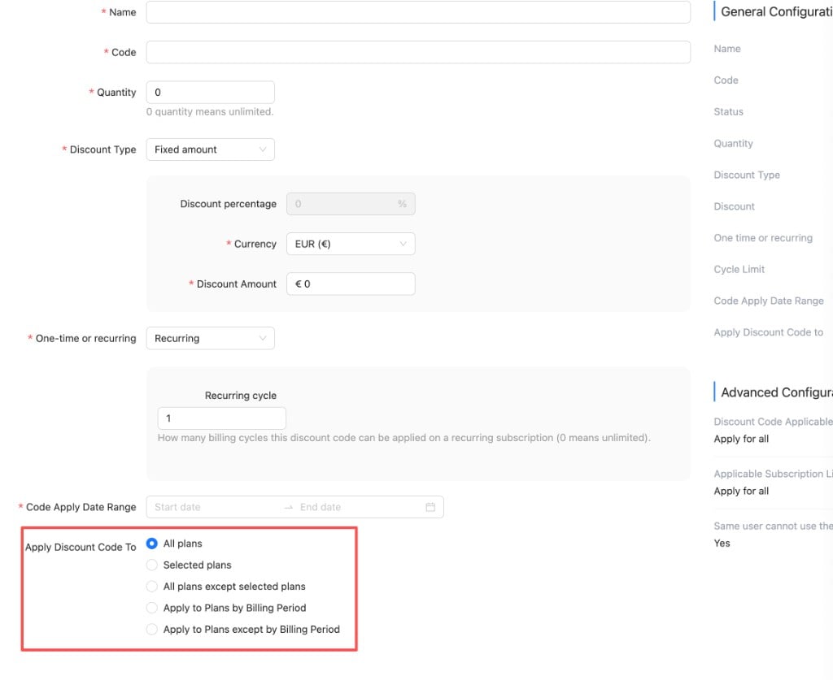Viewport: 833px width, 680px height.
Task: Open the Discount Type dropdown
Action: pyautogui.click(x=211, y=149)
